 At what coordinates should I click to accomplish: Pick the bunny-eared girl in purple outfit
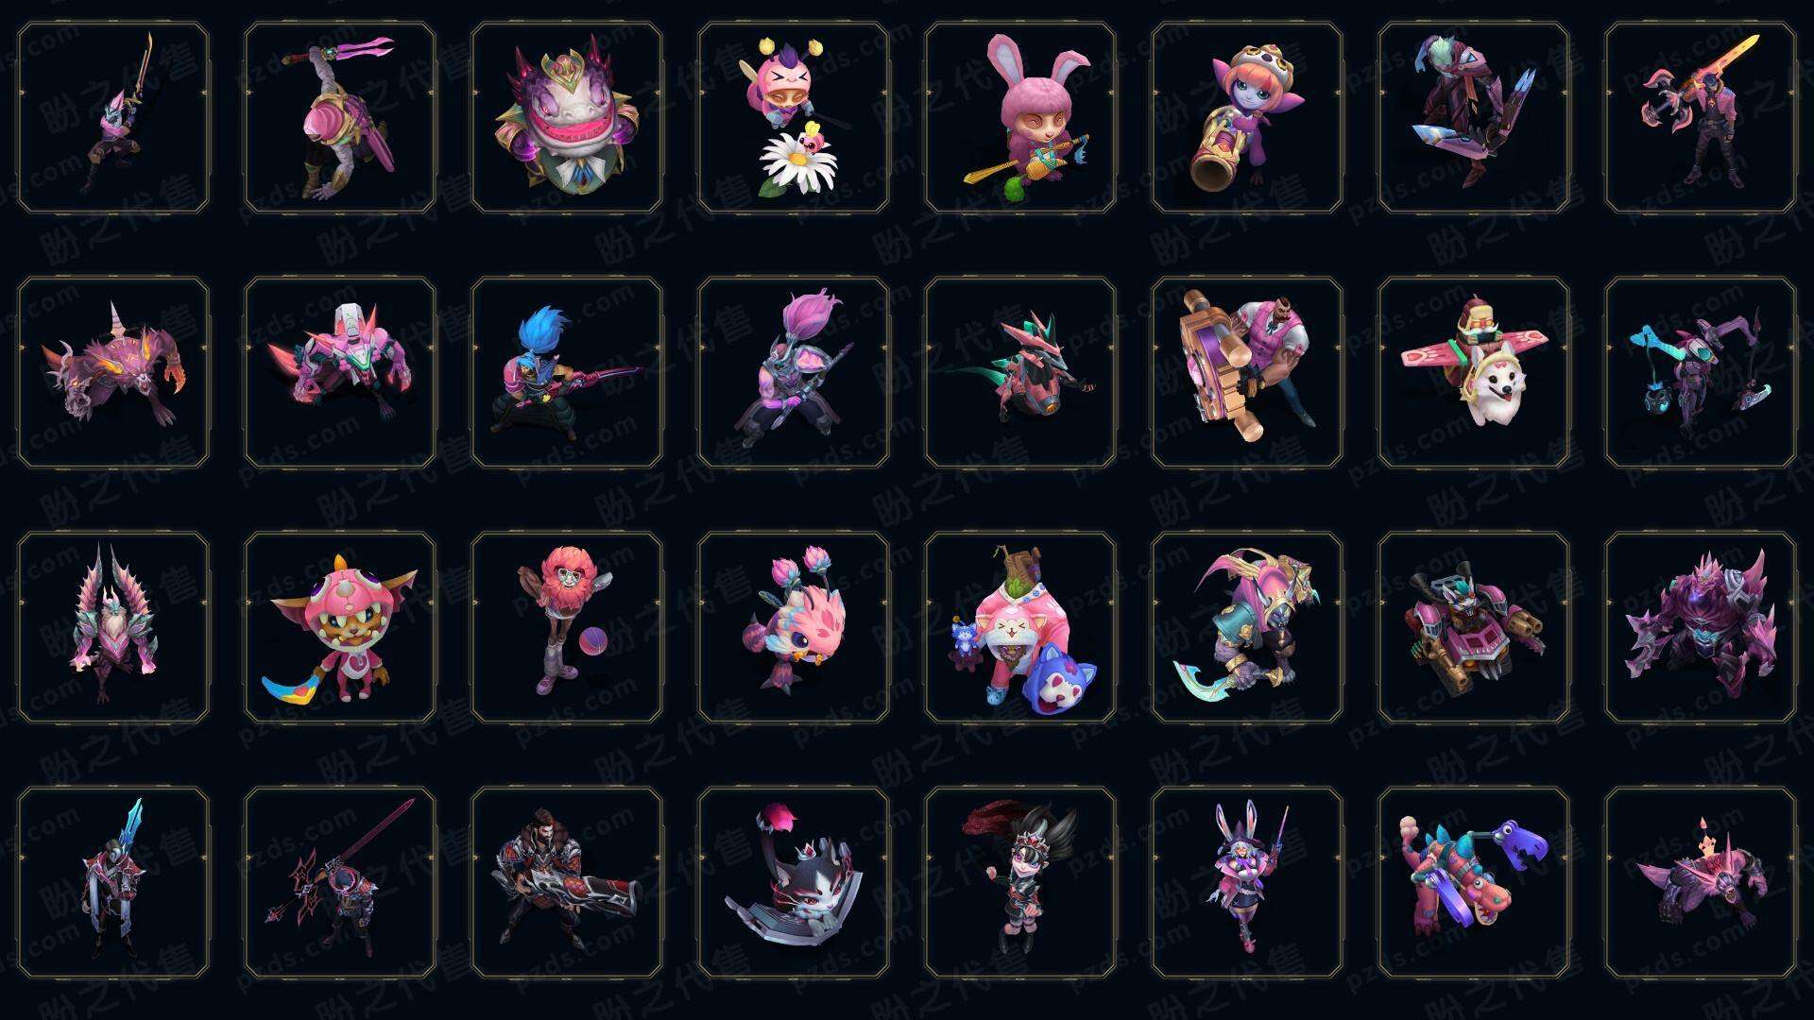pyautogui.click(x=1247, y=882)
